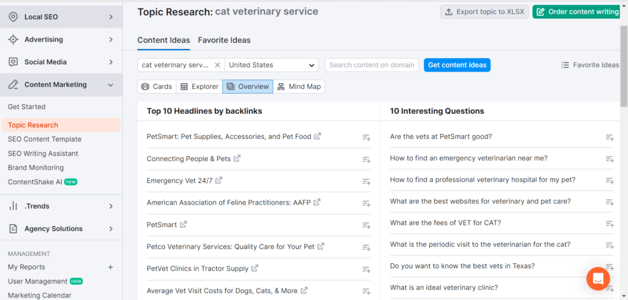Add Average Vet Visit Costs headline to favorites
The image size is (628, 300).
pyautogui.click(x=367, y=291)
